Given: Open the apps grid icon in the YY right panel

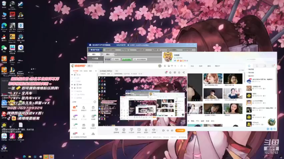Looking at the screenshot, I should pyautogui.click(x=273, y=66).
